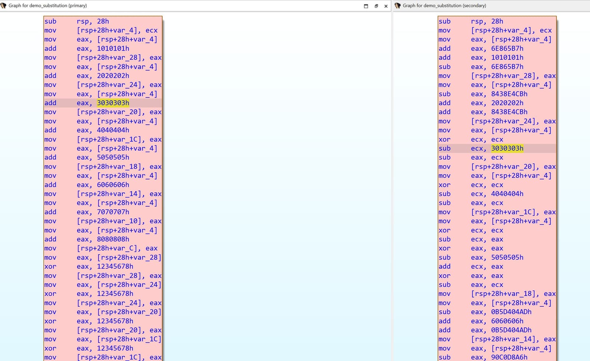Click 'mov [rsp+28h+var_10], eax' in the primary graph
This screenshot has width=590, height=361.
point(103,221)
